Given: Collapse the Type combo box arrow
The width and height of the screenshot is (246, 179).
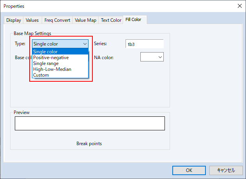Looking at the screenshot, I should click(x=85, y=44).
